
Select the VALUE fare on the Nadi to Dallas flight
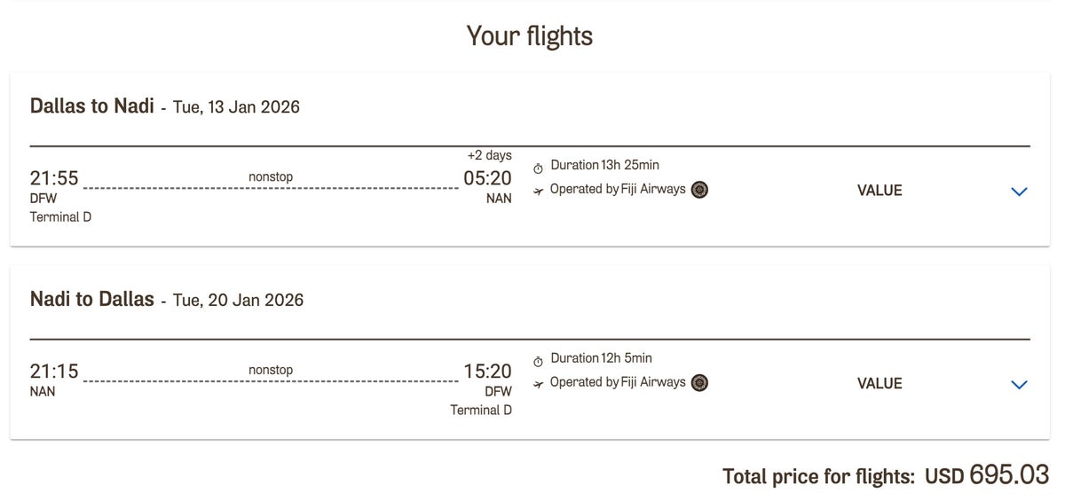click(x=880, y=384)
